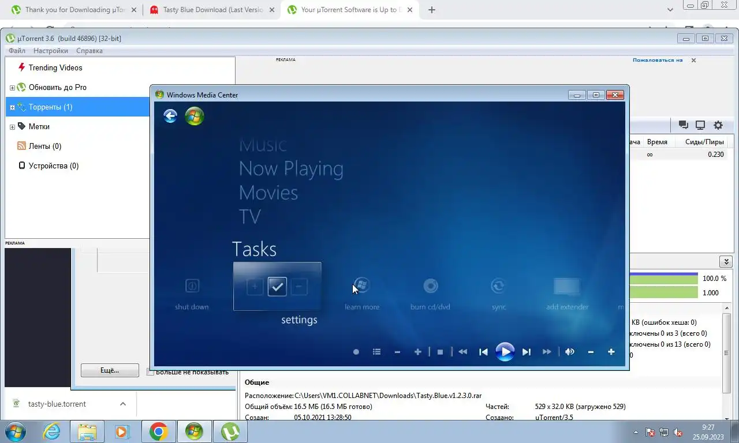This screenshot has height=443, width=739.
Task: Collapse the µTorrent details pane chevron
Action: click(x=726, y=262)
